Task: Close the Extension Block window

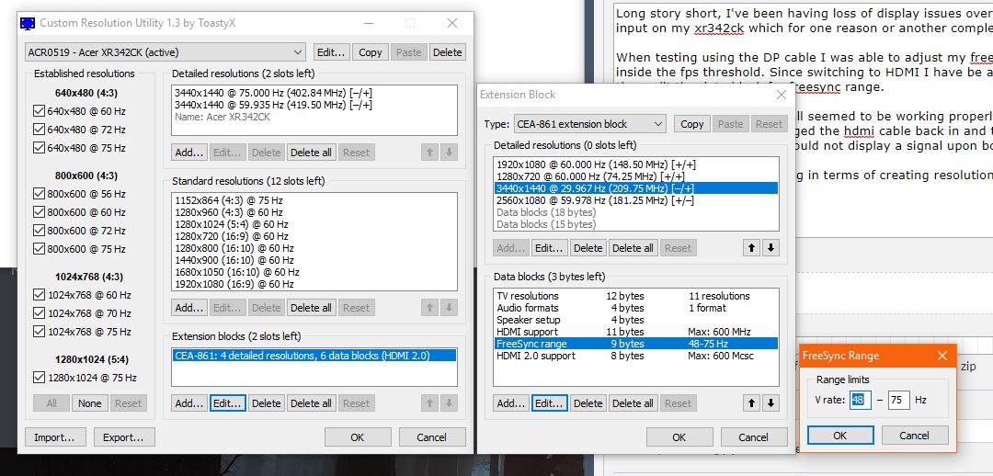Action: (x=781, y=95)
